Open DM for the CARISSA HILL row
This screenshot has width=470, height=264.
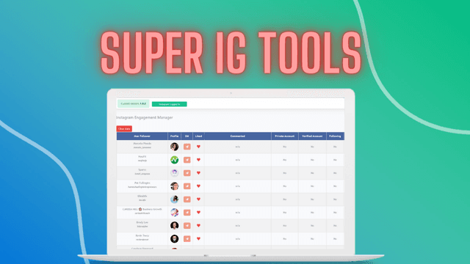coord(187,212)
